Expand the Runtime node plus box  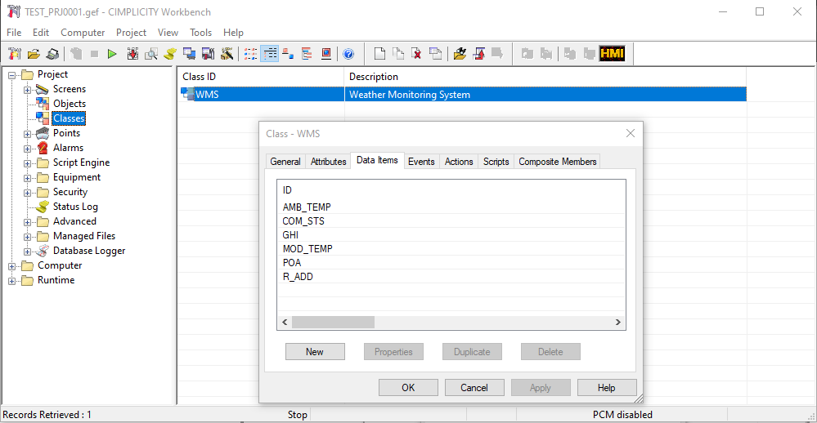click(12, 281)
